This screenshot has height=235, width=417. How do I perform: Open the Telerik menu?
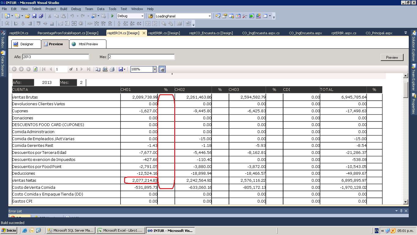(x=36, y=9)
